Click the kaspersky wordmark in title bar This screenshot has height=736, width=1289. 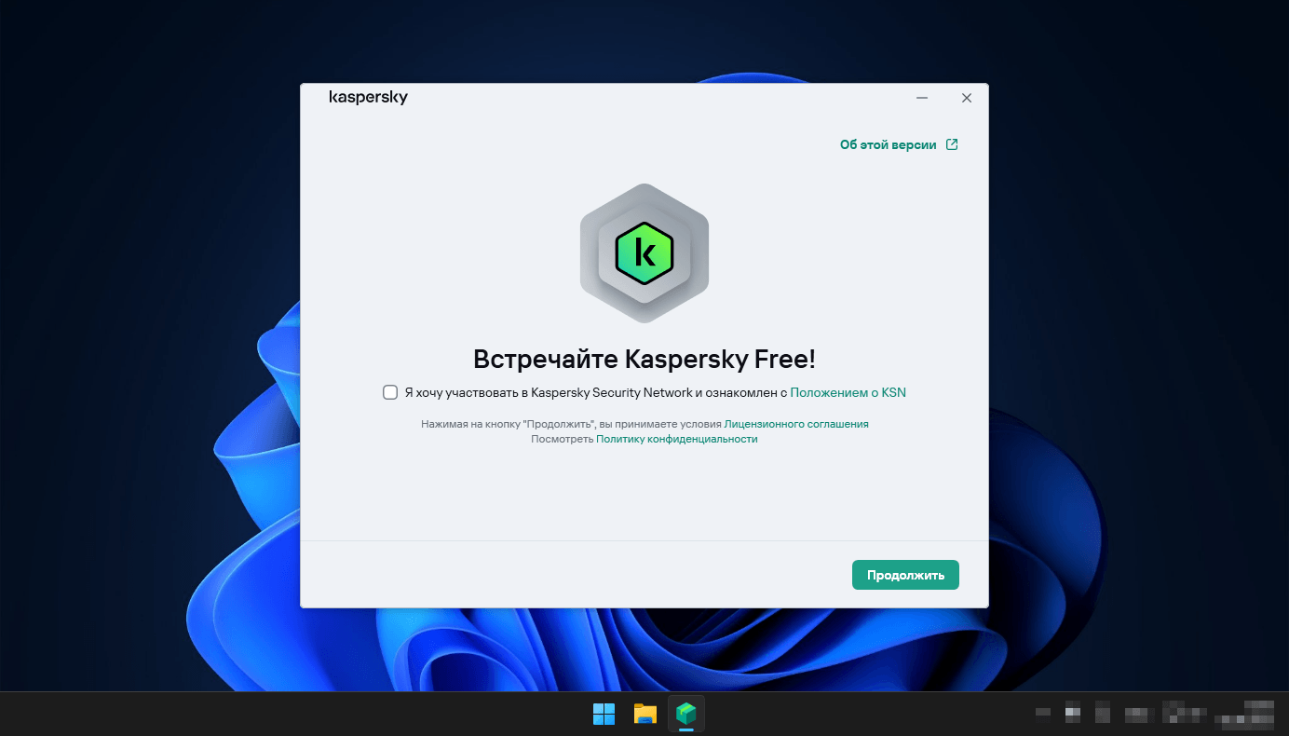(368, 97)
